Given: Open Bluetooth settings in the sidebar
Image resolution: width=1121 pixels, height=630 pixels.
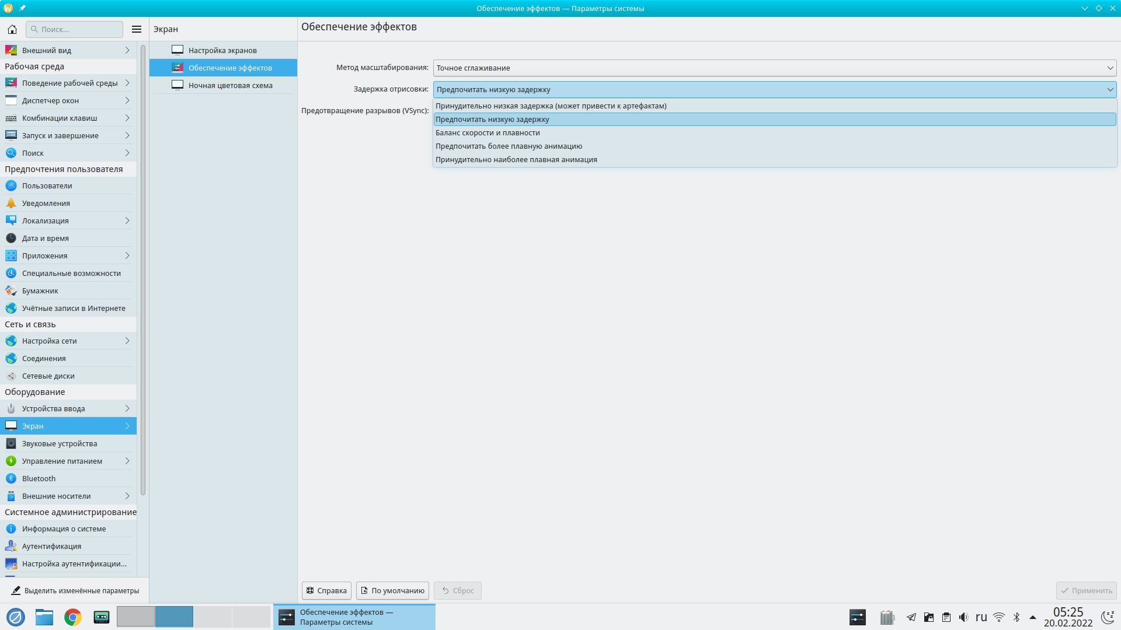Looking at the screenshot, I should click(x=39, y=478).
